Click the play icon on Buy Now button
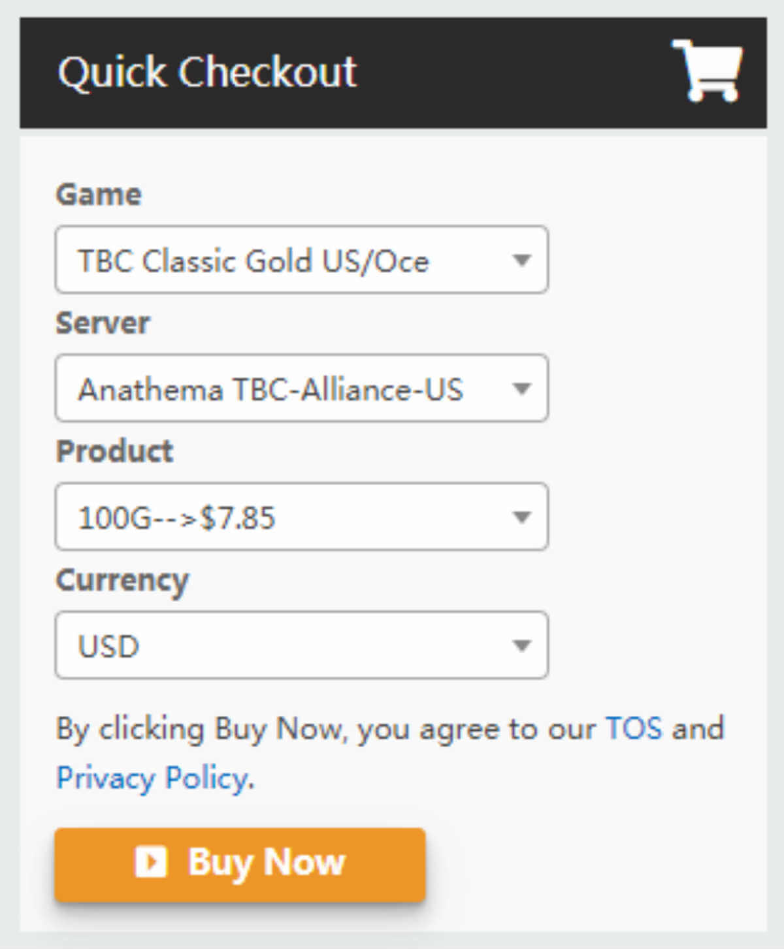This screenshot has width=784, height=949. point(152,861)
